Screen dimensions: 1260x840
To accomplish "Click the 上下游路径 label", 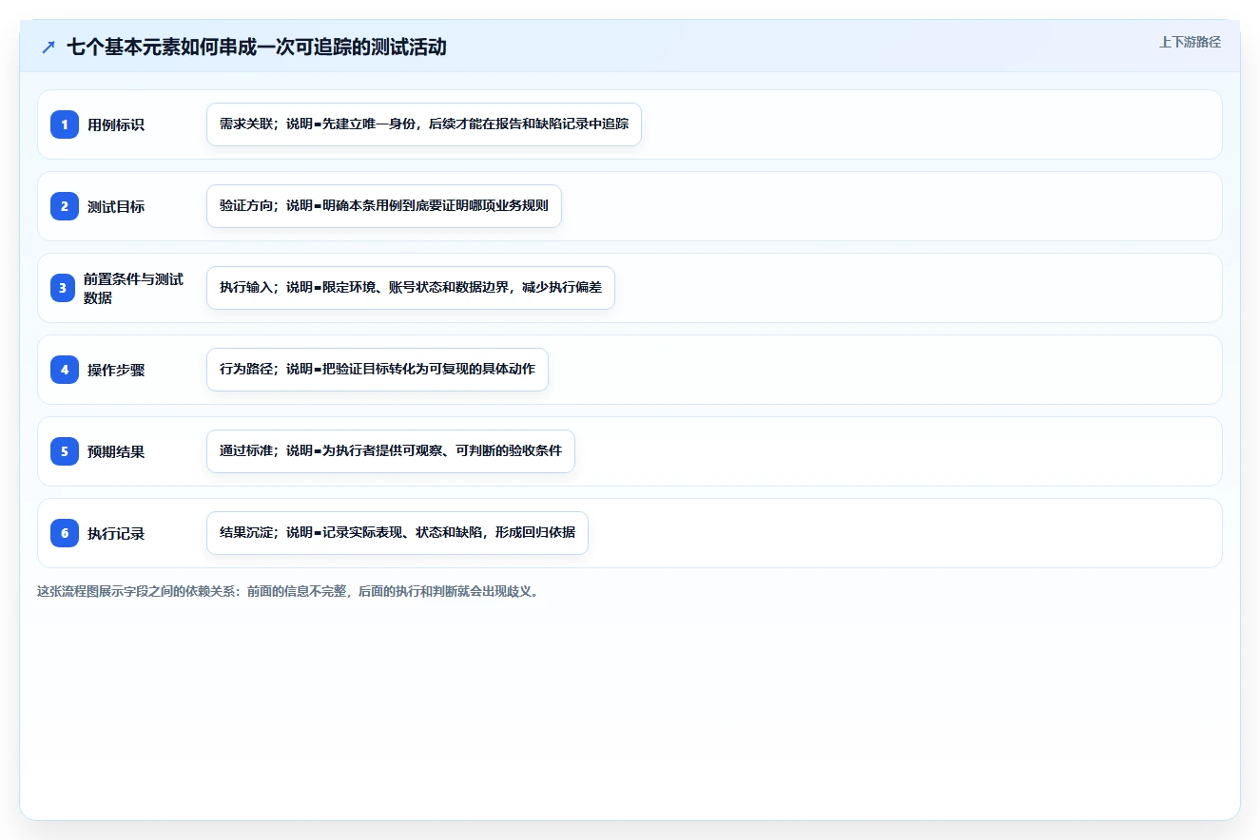I will click(x=1190, y=42).
